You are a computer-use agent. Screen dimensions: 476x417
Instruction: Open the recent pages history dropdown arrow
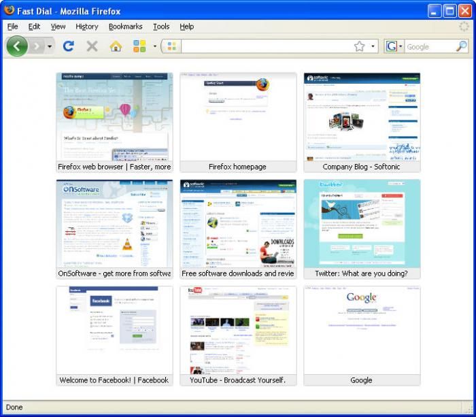49,46
